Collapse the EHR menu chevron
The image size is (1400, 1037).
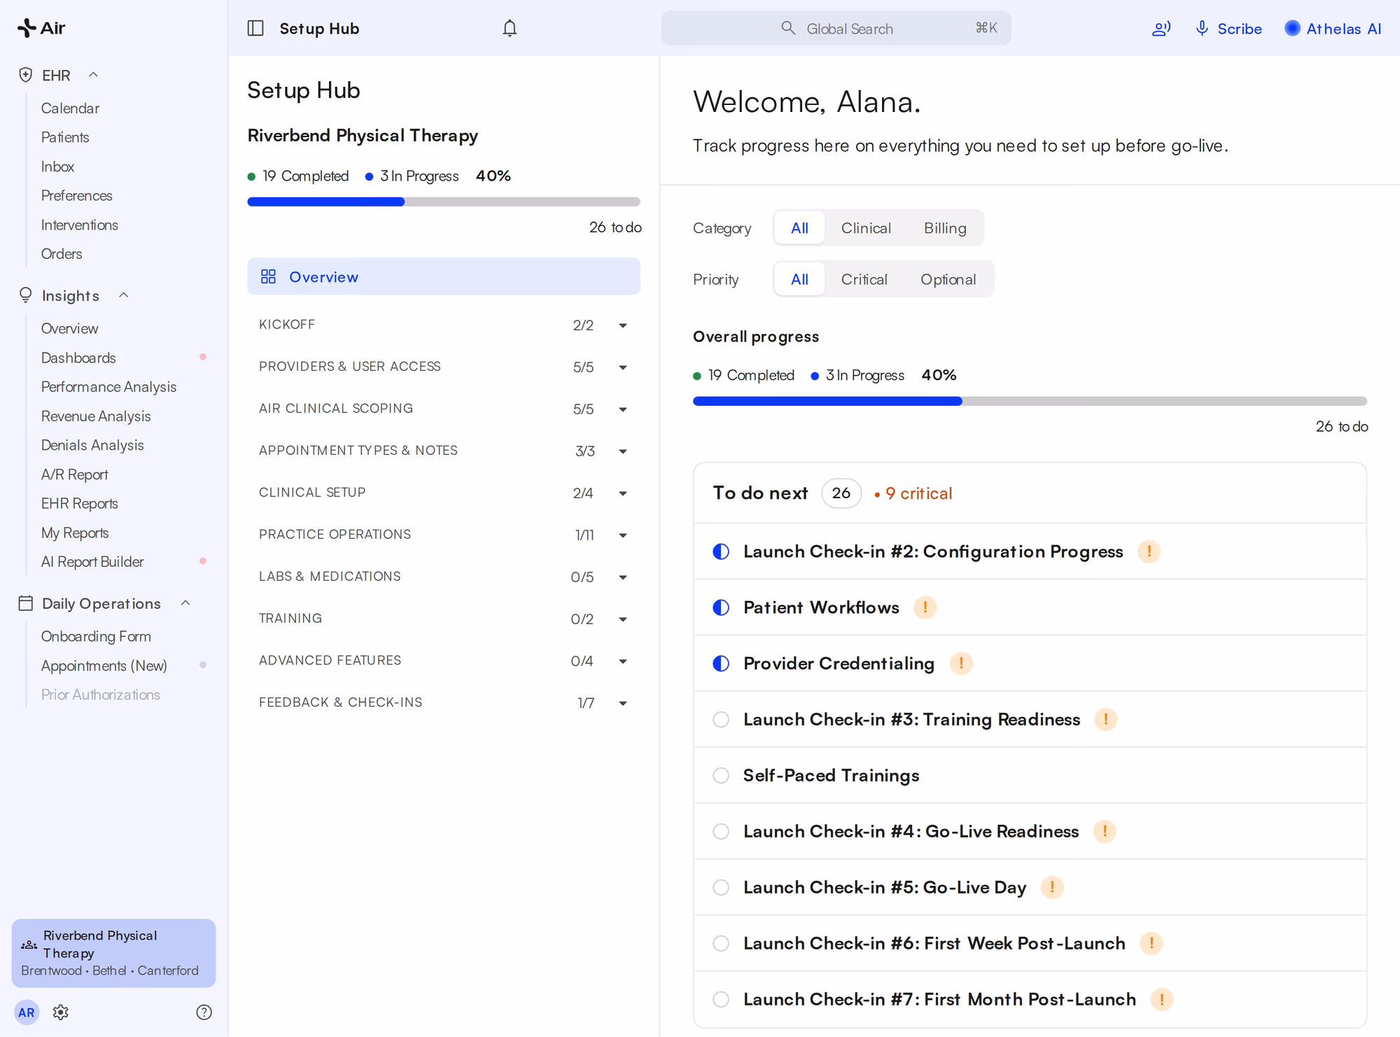click(x=93, y=75)
